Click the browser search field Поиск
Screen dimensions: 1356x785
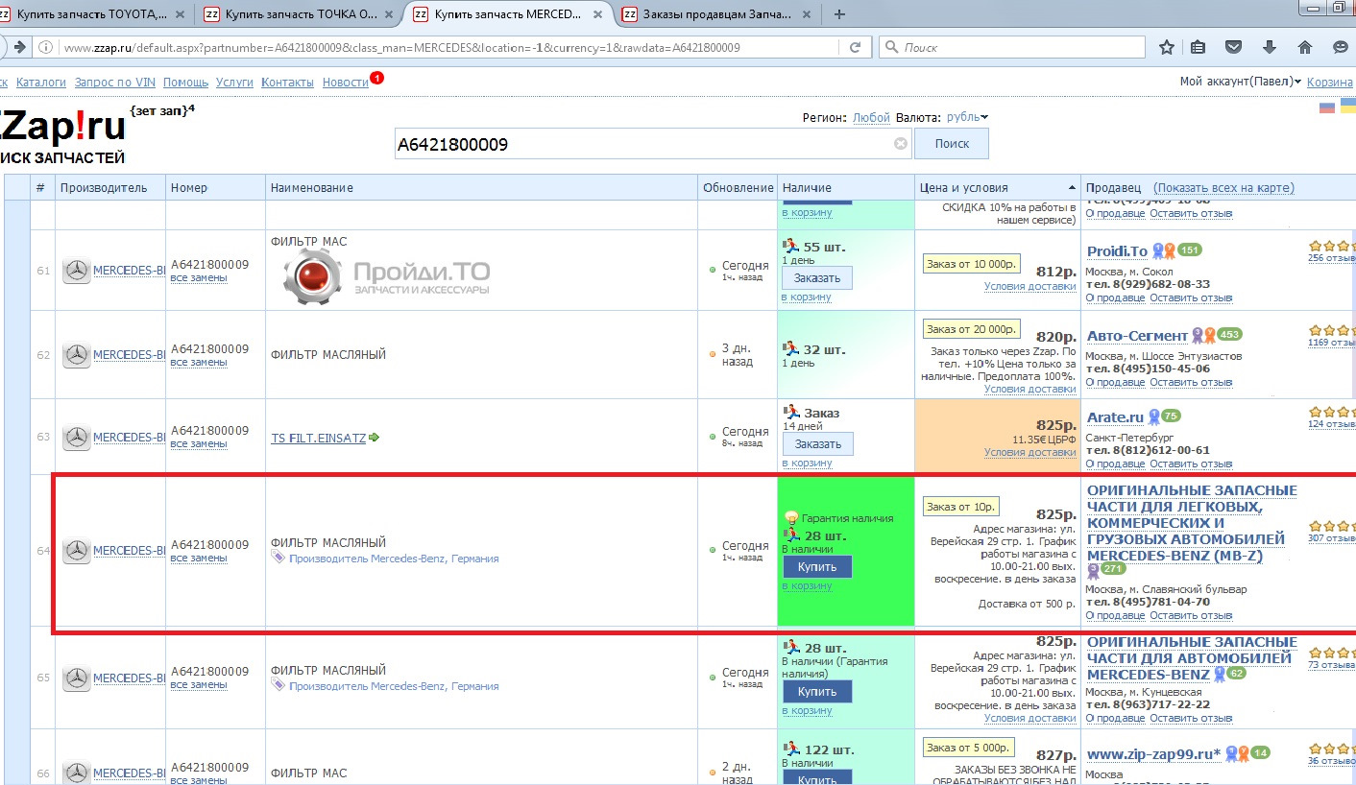[1012, 47]
